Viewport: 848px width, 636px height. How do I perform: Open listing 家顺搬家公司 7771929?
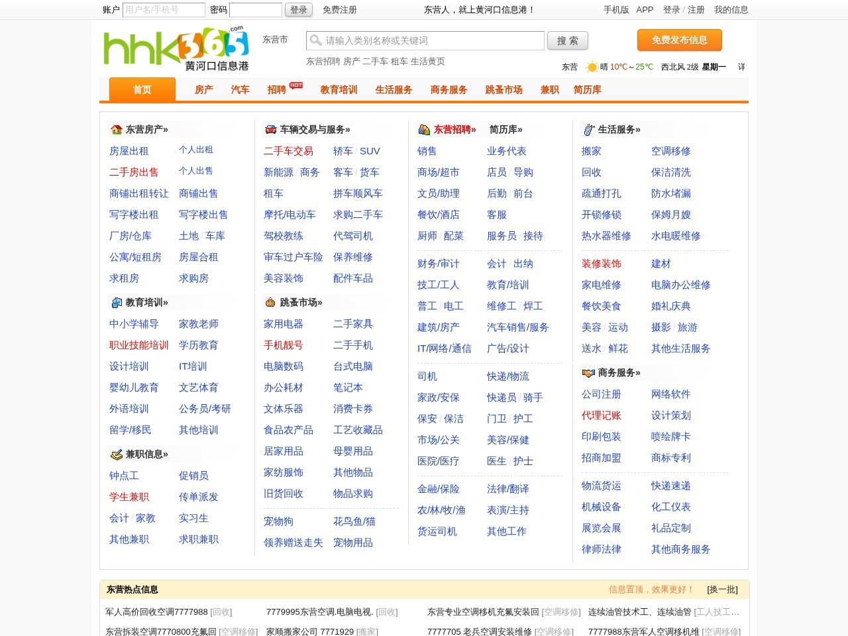click(310, 632)
